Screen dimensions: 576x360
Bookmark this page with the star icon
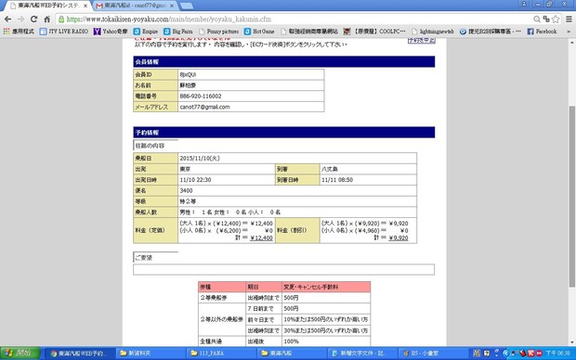coord(556,19)
